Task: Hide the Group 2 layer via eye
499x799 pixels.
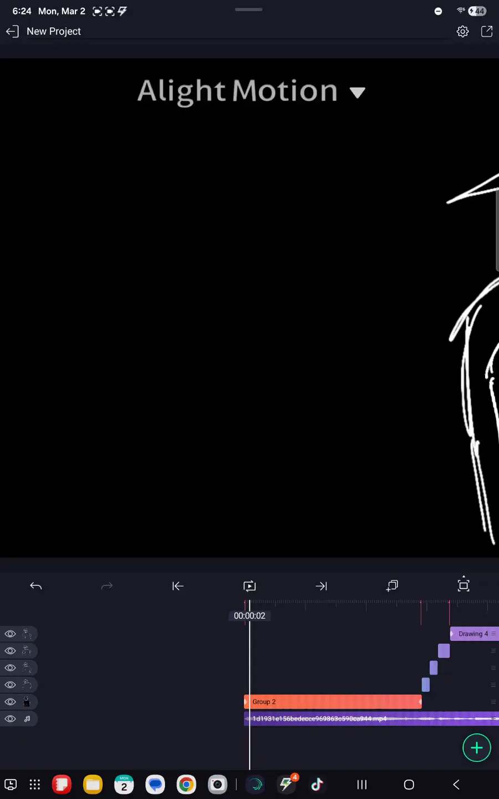Action: [x=10, y=702]
